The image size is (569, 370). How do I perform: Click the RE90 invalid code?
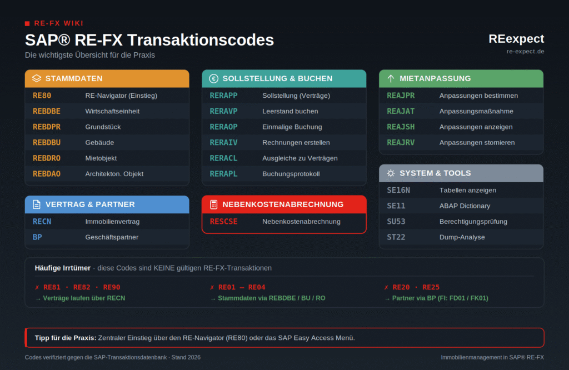point(111,287)
